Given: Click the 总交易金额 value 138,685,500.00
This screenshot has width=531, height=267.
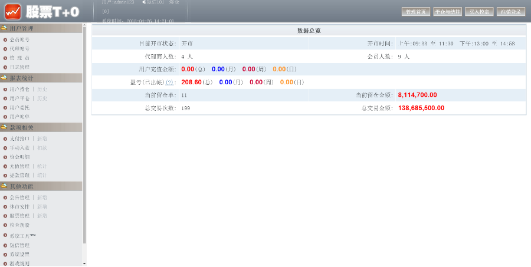Looking at the screenshot, I should pyautogui.click(x=421, y=108).
